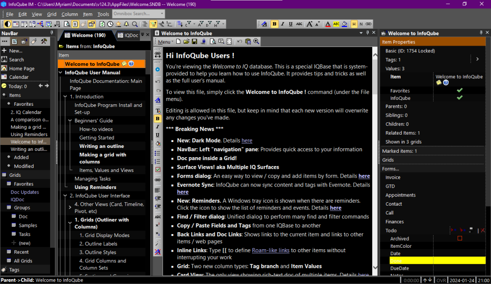Screen dimensions: 491x284
Task: Open the Grid menu
Action: pos(52,14)
